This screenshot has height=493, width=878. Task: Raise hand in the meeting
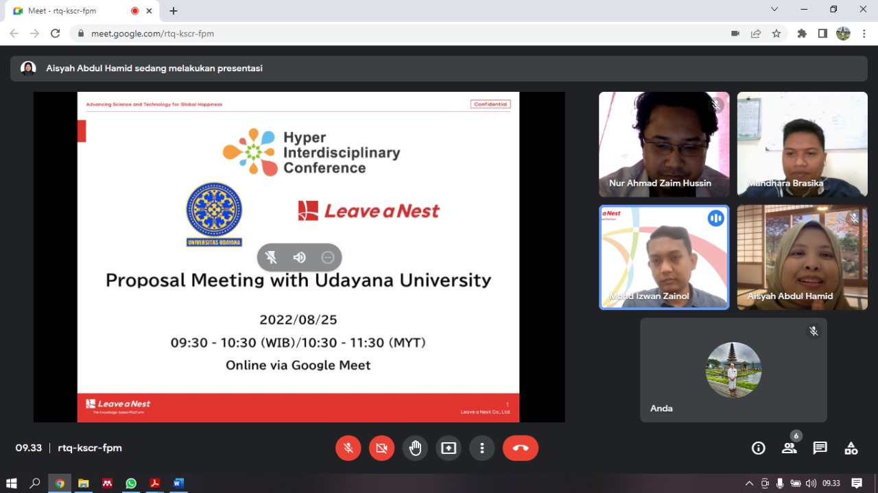click(x=415, y=448)
